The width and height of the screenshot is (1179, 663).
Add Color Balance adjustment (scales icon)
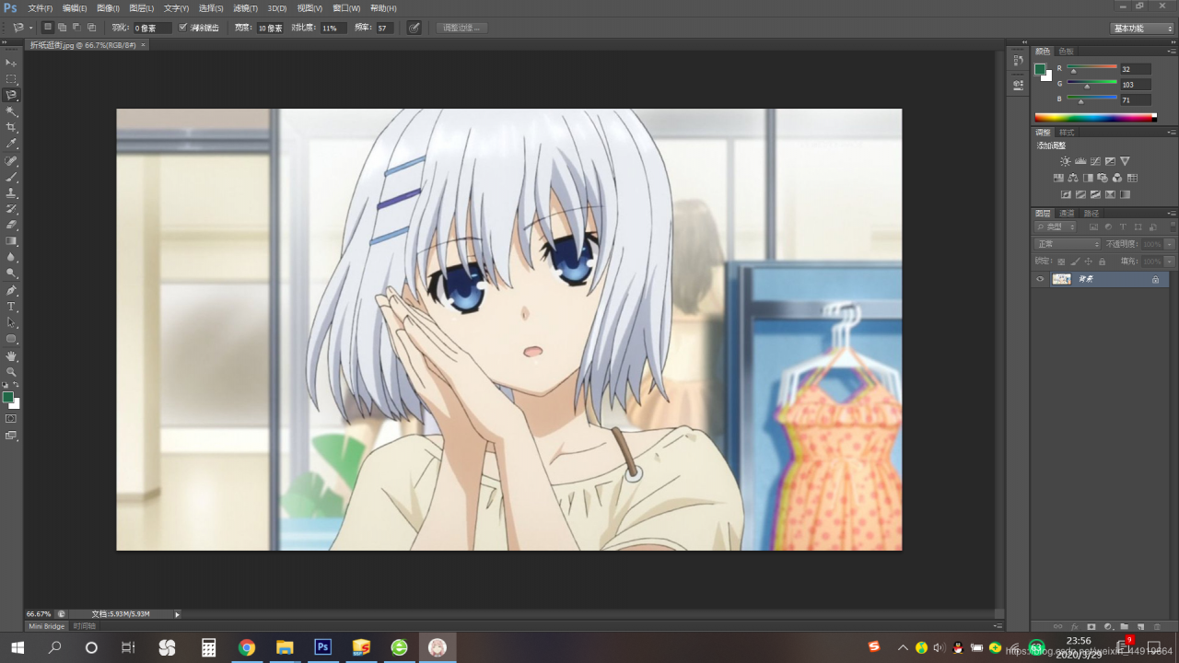click(1073, 178)
